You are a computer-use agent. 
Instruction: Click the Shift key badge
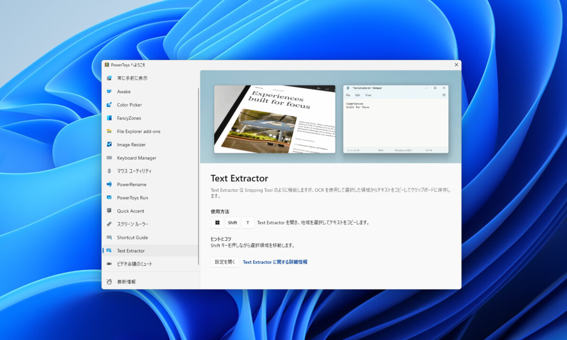232,222
